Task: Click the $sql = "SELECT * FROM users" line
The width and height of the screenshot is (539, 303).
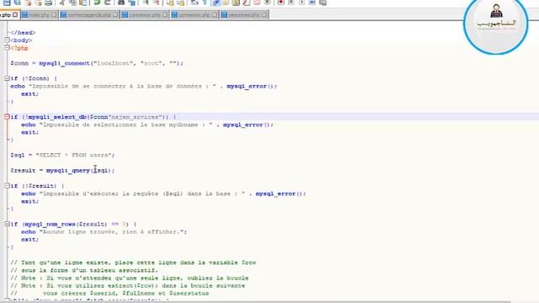Action: 62,155
